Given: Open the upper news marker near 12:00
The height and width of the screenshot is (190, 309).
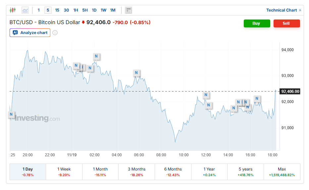Looking at the screenshot, I should click(x=206, y=95).
